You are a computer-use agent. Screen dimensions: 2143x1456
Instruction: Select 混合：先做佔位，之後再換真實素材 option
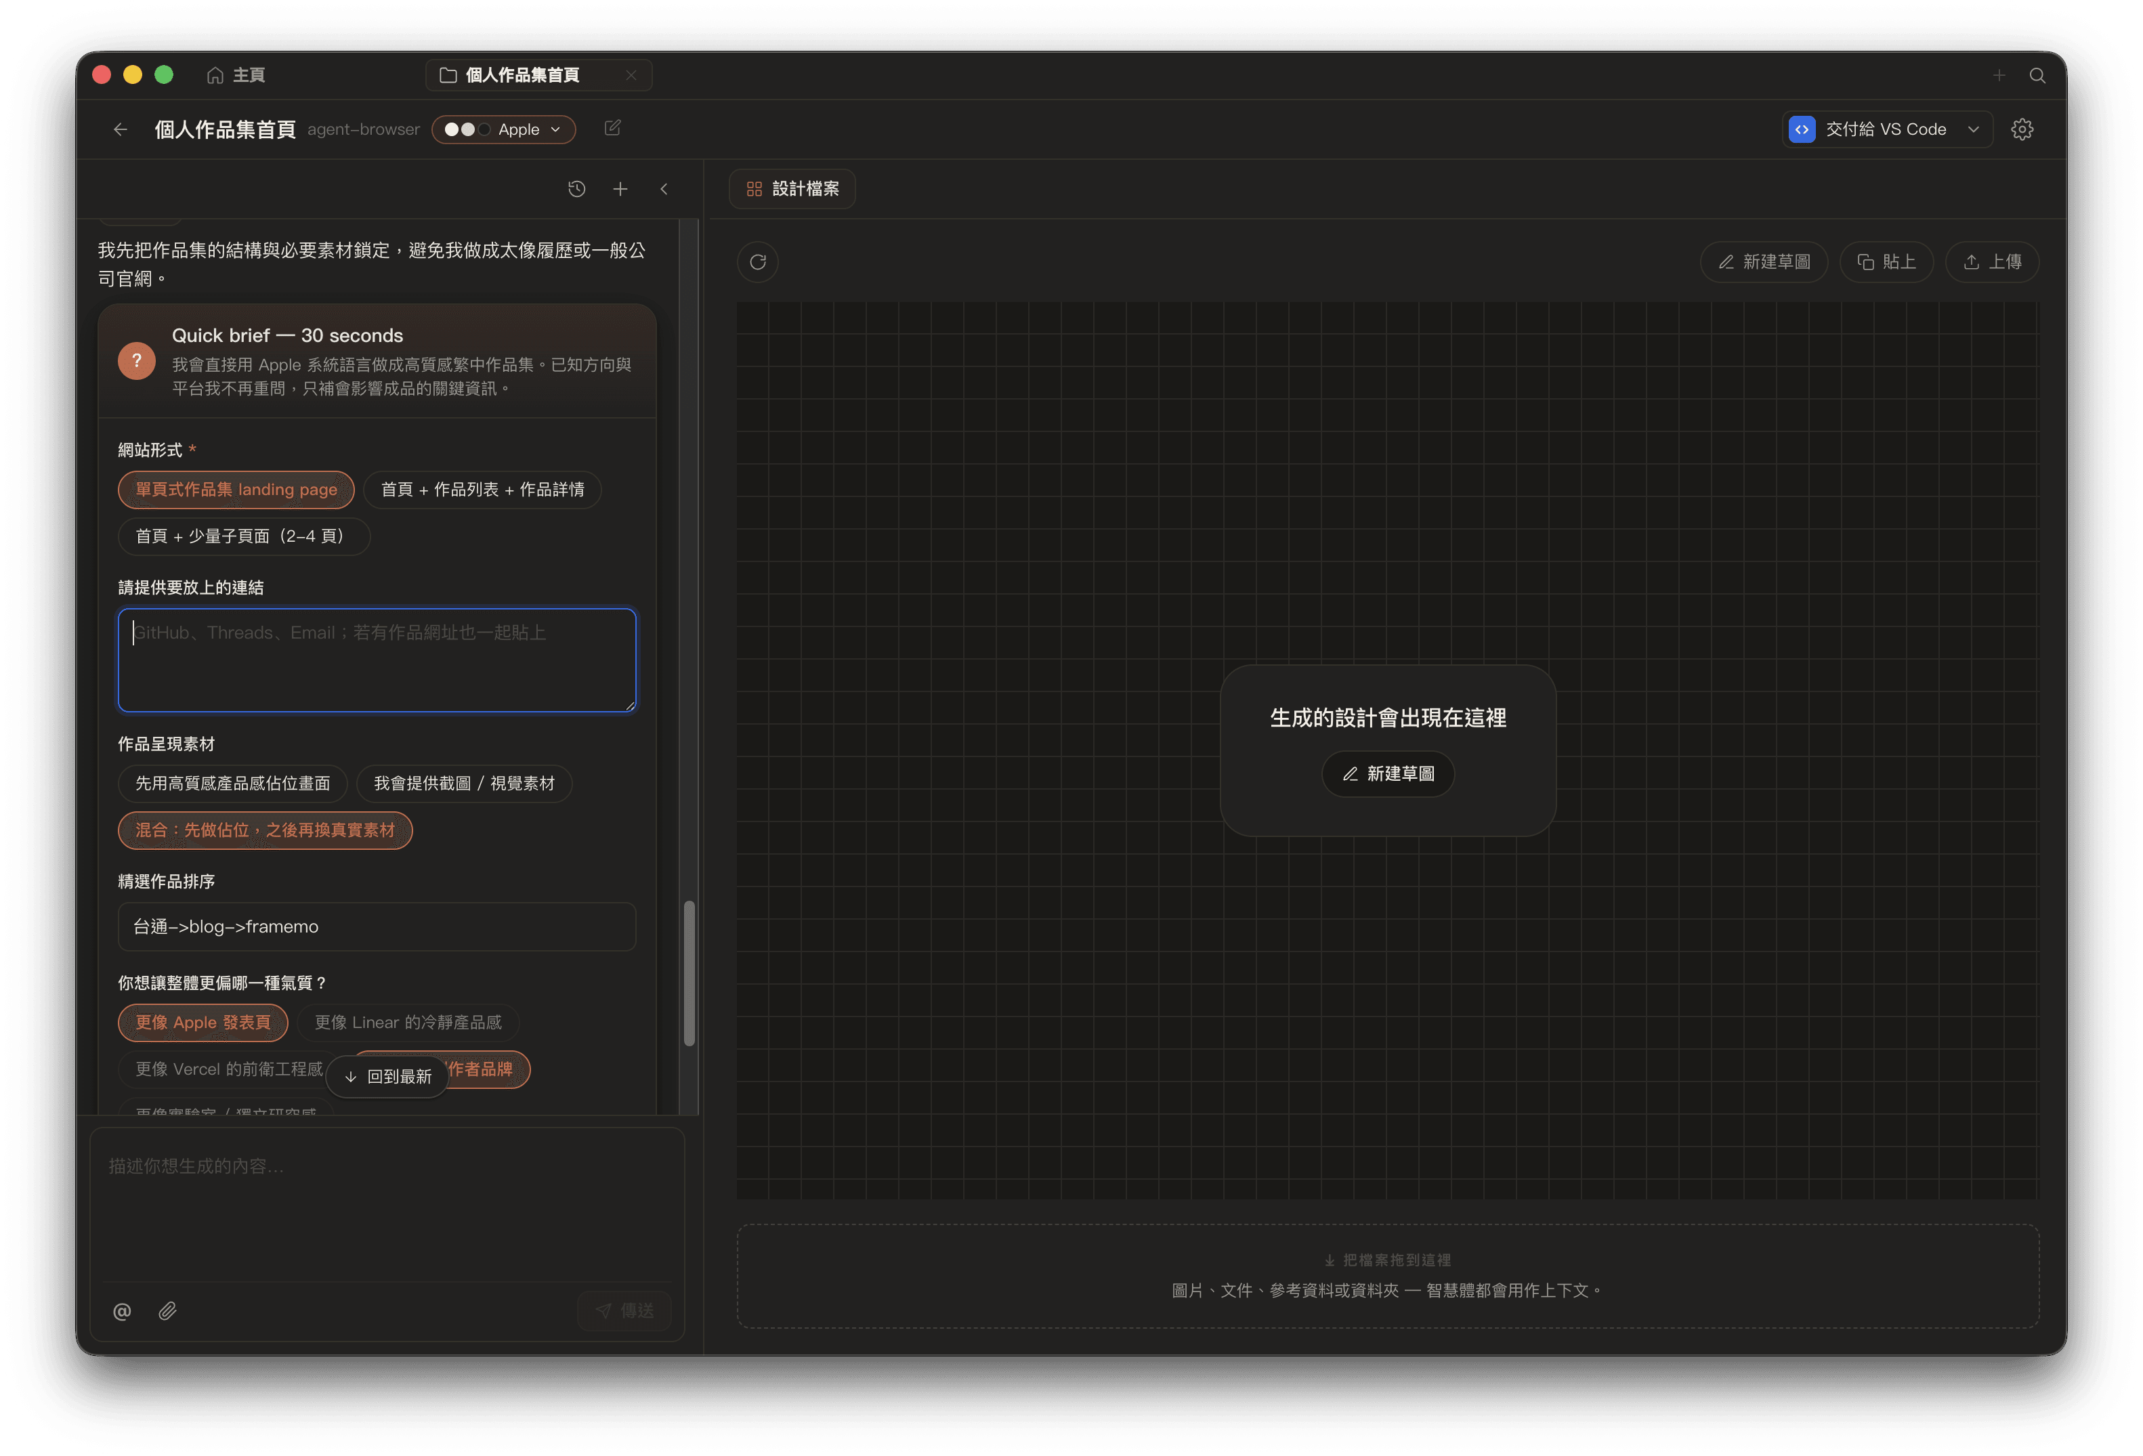pos(265,831)
